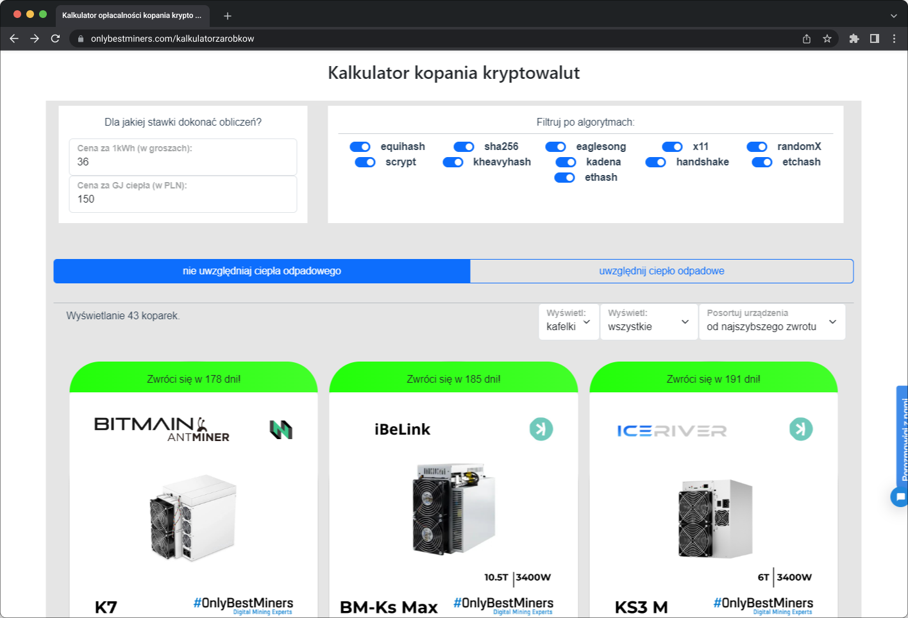
Task: Click the Nervos coin icon on the K7 card
Action: [x=282, y=429]
